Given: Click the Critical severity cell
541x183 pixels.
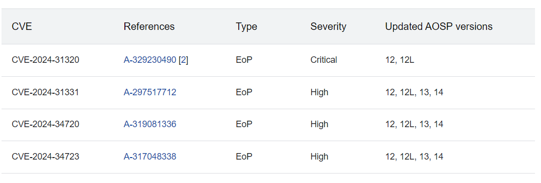Looking at the screenshot, I should coord(324,60).
